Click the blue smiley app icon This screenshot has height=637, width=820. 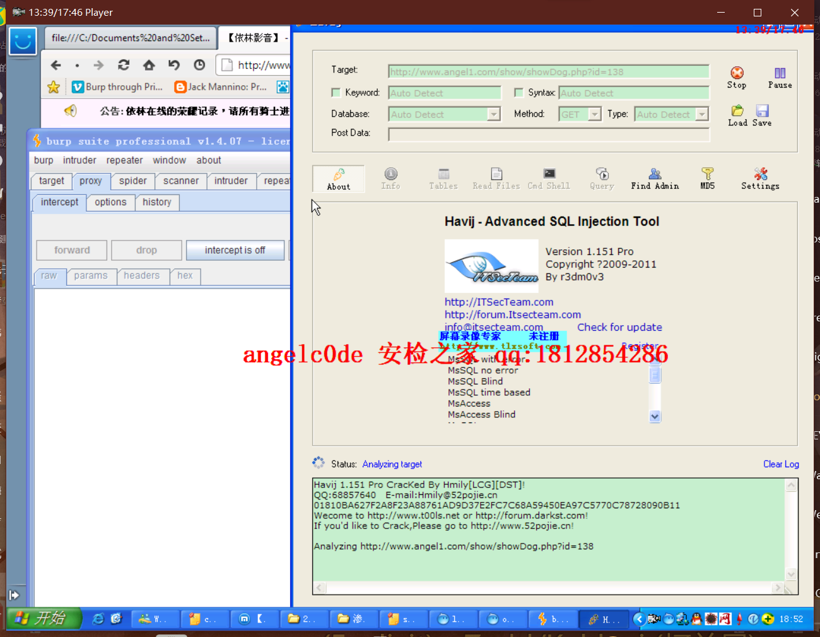23,42
